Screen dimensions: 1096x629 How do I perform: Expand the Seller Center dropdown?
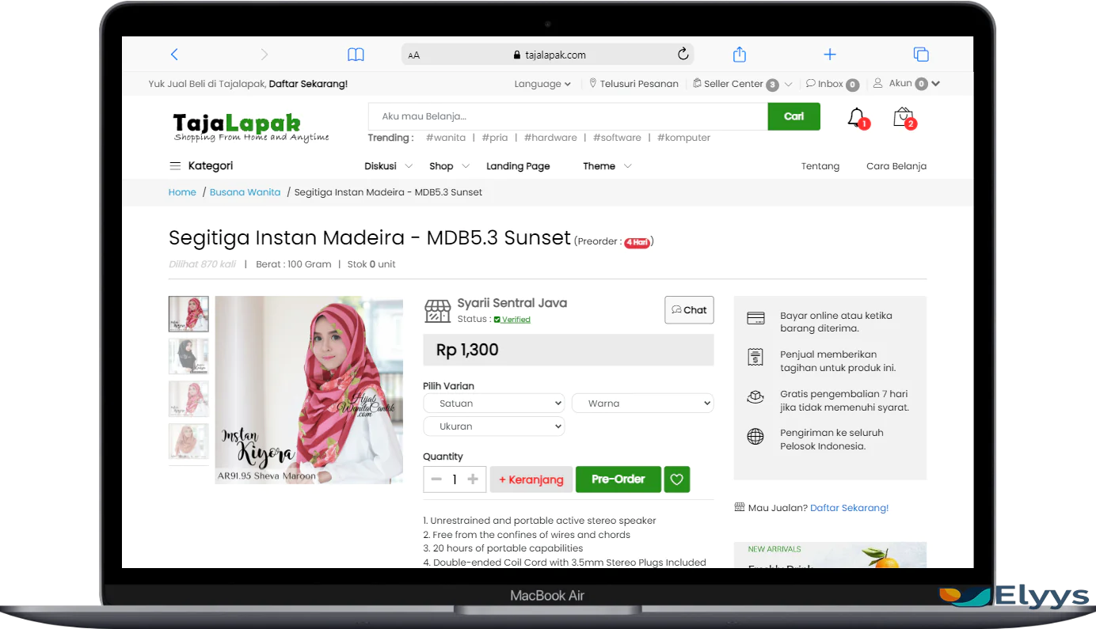(742, 84)
